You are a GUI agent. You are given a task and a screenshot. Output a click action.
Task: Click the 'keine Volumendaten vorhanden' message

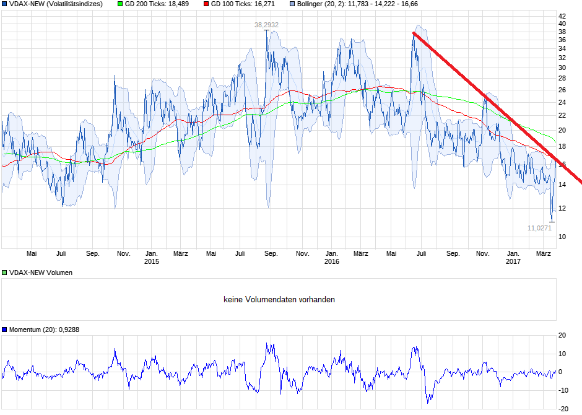coord(279,300)
